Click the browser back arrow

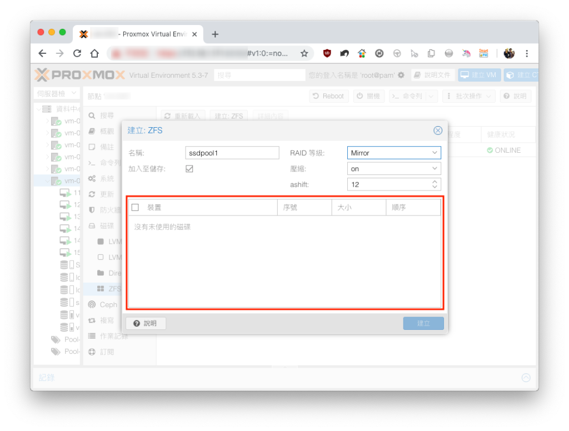pyautogui.click(x=42, y=54)
